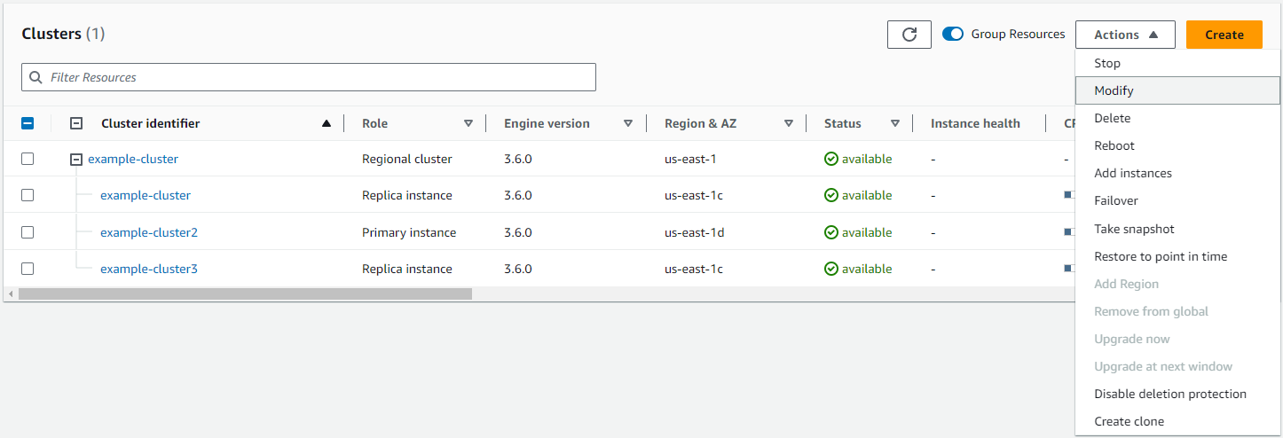Click the refresh icon button
1283x438 pixels.
pos(909,35)
